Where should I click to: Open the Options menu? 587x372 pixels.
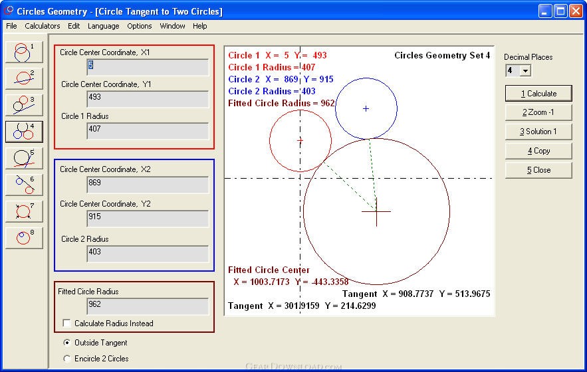(139, 26)
